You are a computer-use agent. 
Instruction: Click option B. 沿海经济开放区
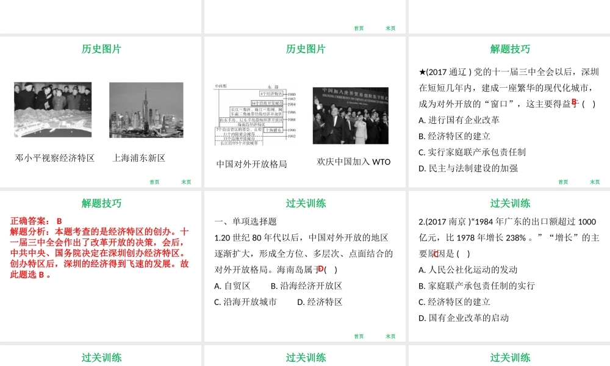[x=306, y=286]
